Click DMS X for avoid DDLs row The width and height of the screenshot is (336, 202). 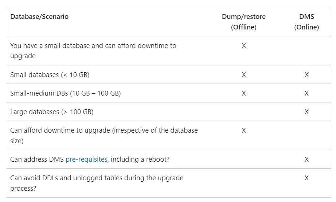pyautogui.click(x=306, y=178)
